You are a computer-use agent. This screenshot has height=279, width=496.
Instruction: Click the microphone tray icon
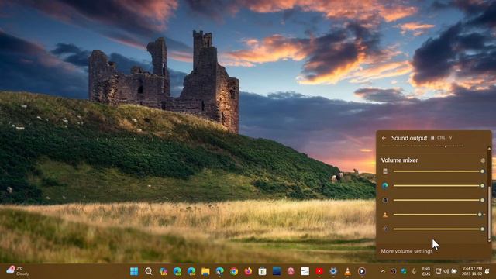[x=414, y=271]
